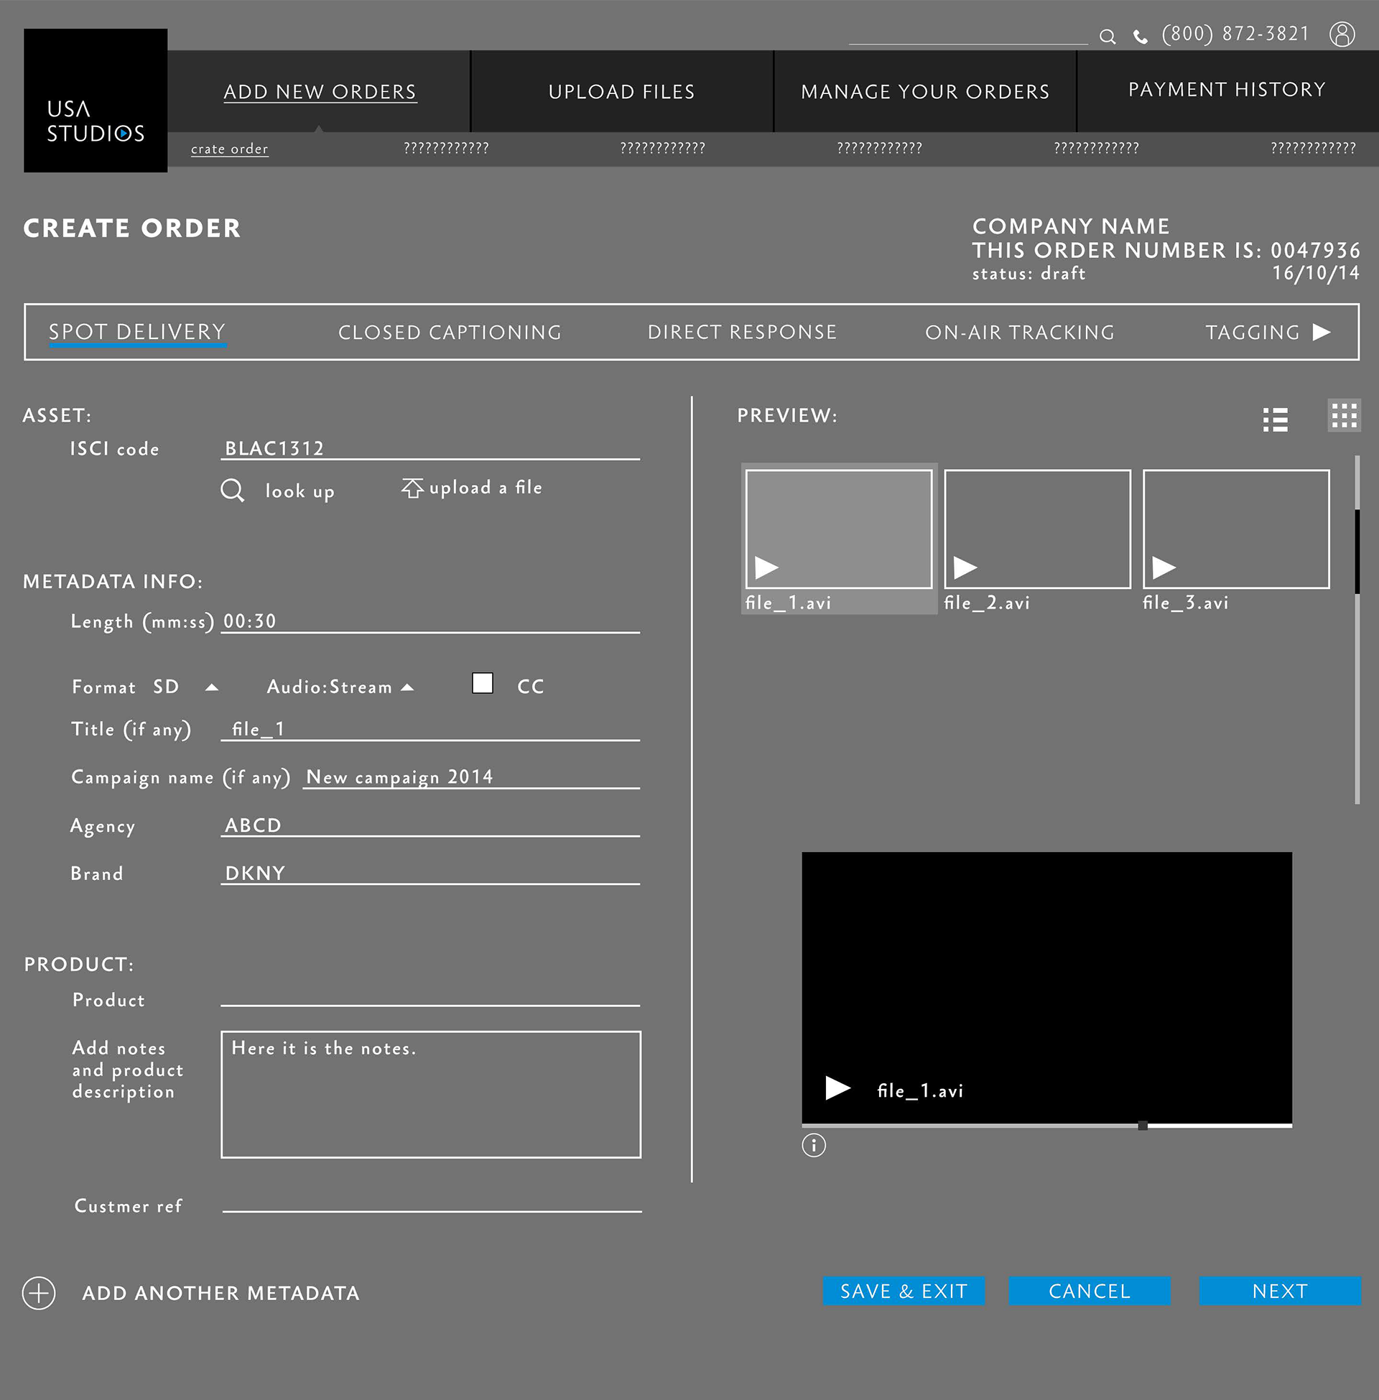The width and height of the screenshot is (1379, 1400).
Task: Select the file_2.avi thumbnail
Action: coord(1036,529)
